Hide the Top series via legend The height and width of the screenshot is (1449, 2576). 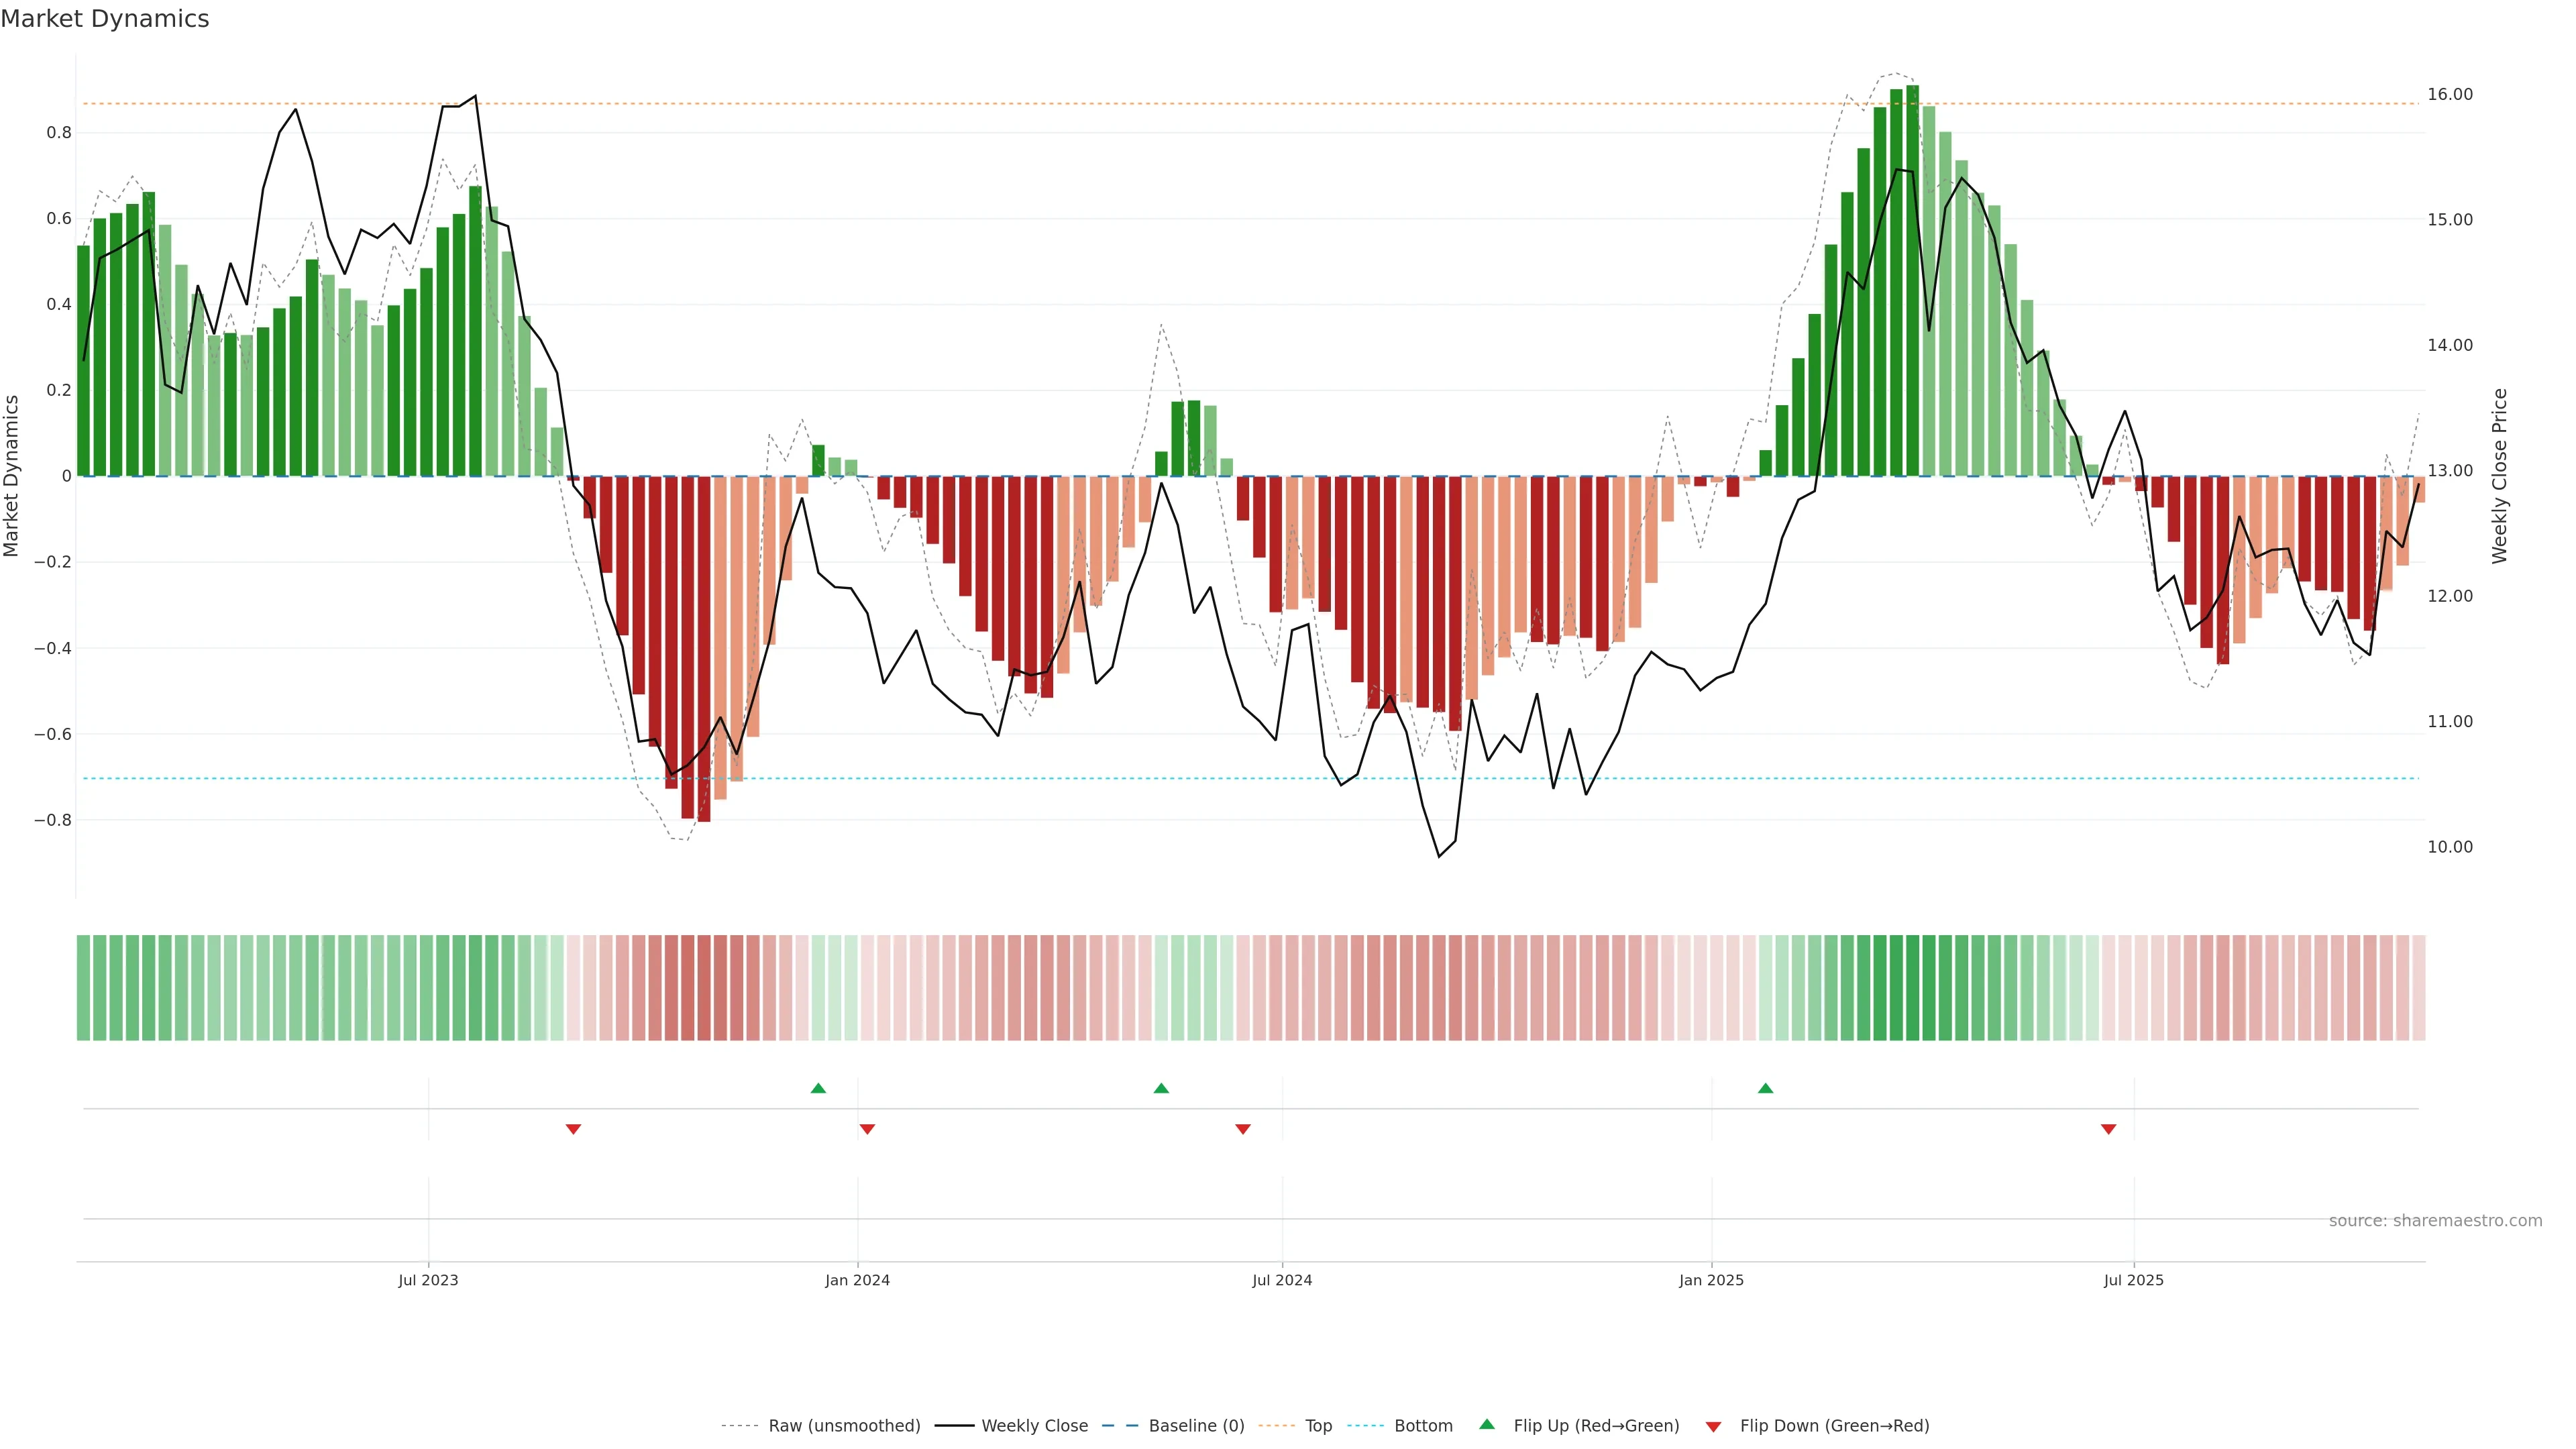click(1318, 1426)
